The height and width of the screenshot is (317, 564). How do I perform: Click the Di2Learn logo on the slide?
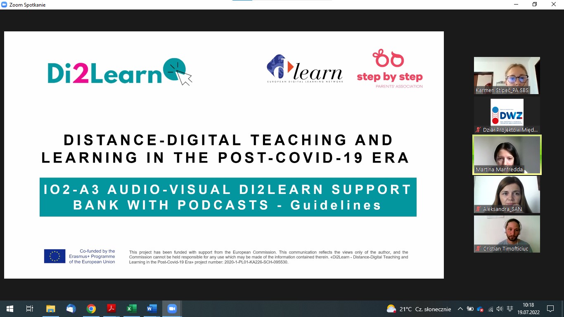pos(120,72)
